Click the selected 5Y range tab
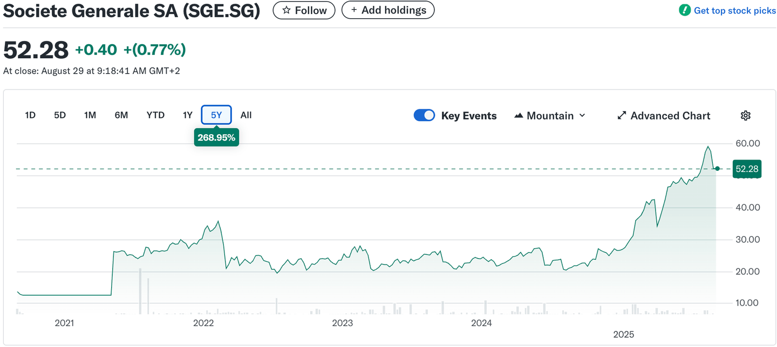 coord(216,115)
